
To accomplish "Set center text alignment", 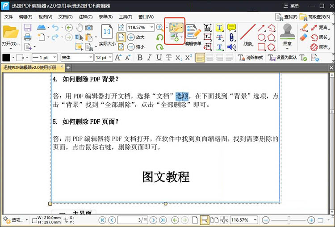I will pos(210,58).
